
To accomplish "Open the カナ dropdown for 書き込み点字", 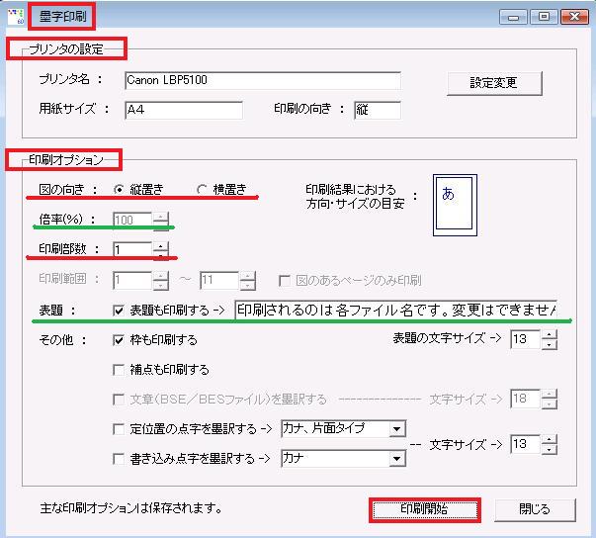I will pos(396,459).
